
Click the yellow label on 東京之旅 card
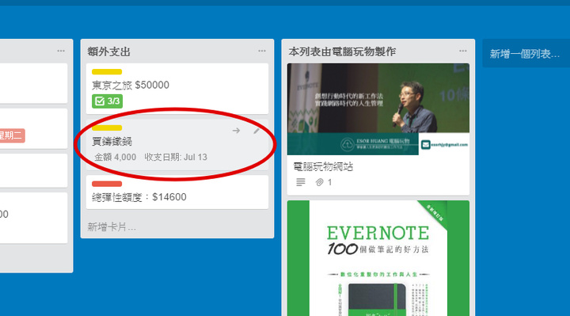click(x=107, y=71)
